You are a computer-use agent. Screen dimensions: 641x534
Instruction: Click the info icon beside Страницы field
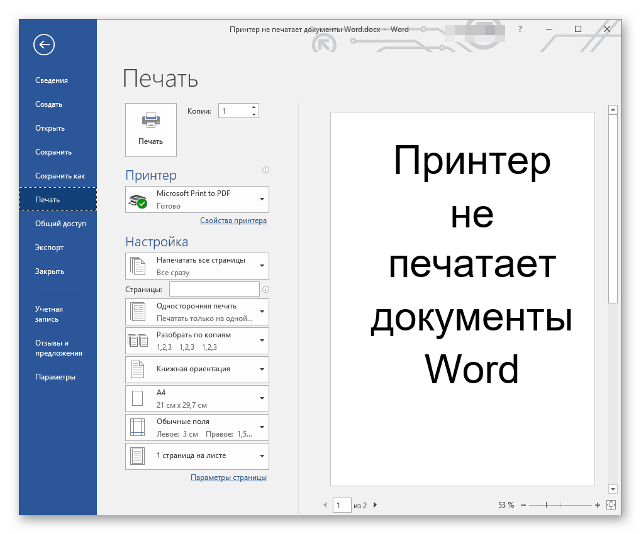[x=265, y=290]
